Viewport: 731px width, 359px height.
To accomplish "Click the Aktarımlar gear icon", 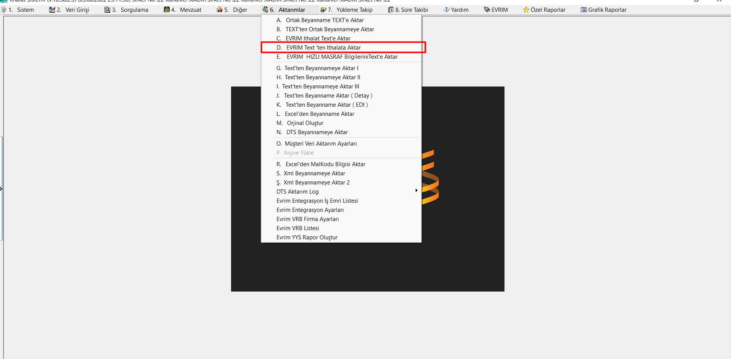I will [265, 10].
